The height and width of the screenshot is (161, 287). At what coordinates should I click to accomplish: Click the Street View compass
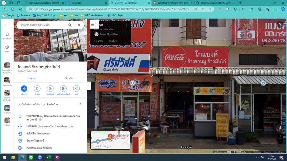(280, 128)
